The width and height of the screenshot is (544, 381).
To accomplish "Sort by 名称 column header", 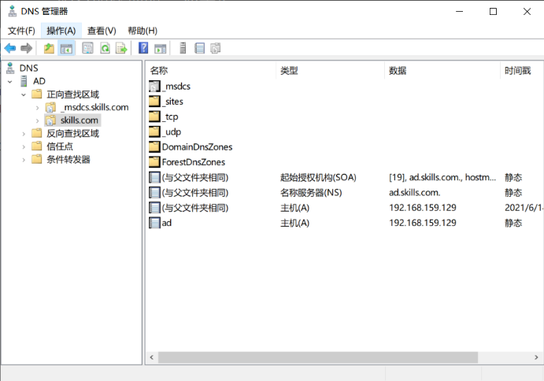I will (211, 71).
